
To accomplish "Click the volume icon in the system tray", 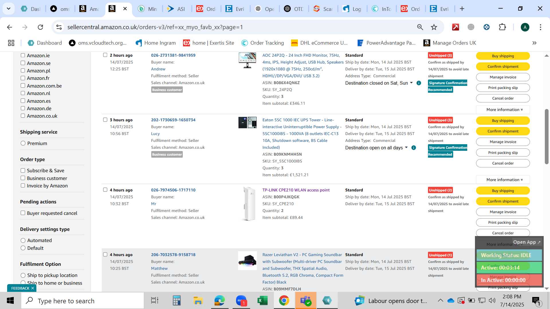I will pos(492,300).
